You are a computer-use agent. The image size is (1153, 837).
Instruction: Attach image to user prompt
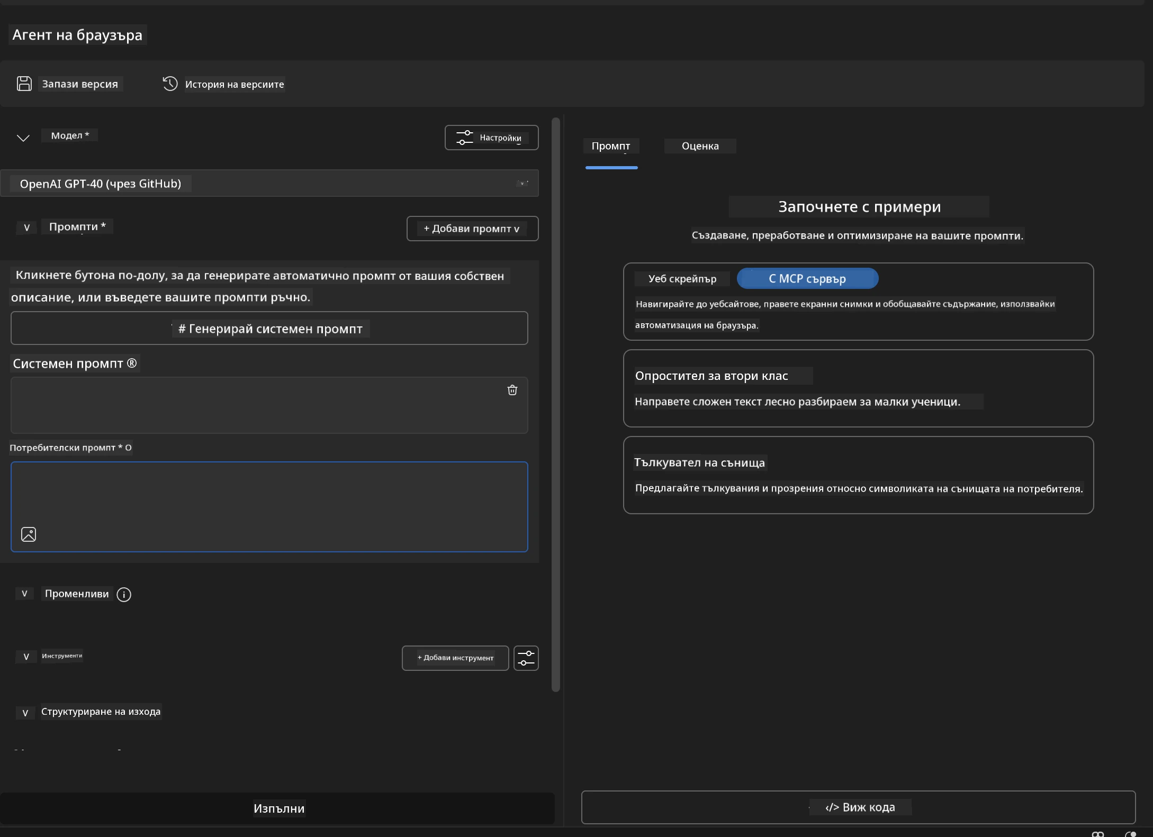(x=29, y=534)
